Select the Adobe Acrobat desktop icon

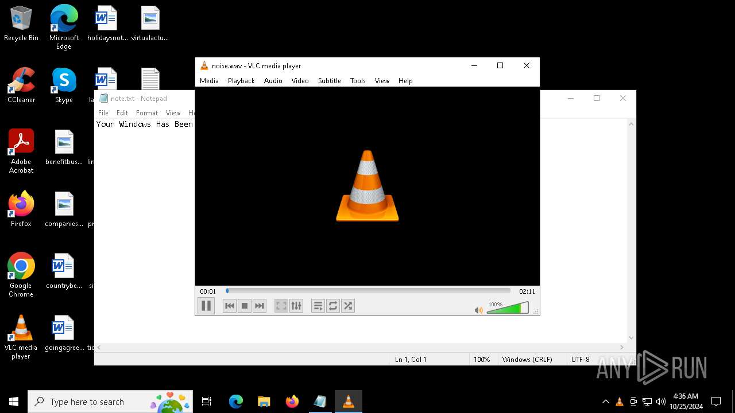[21, 151]
